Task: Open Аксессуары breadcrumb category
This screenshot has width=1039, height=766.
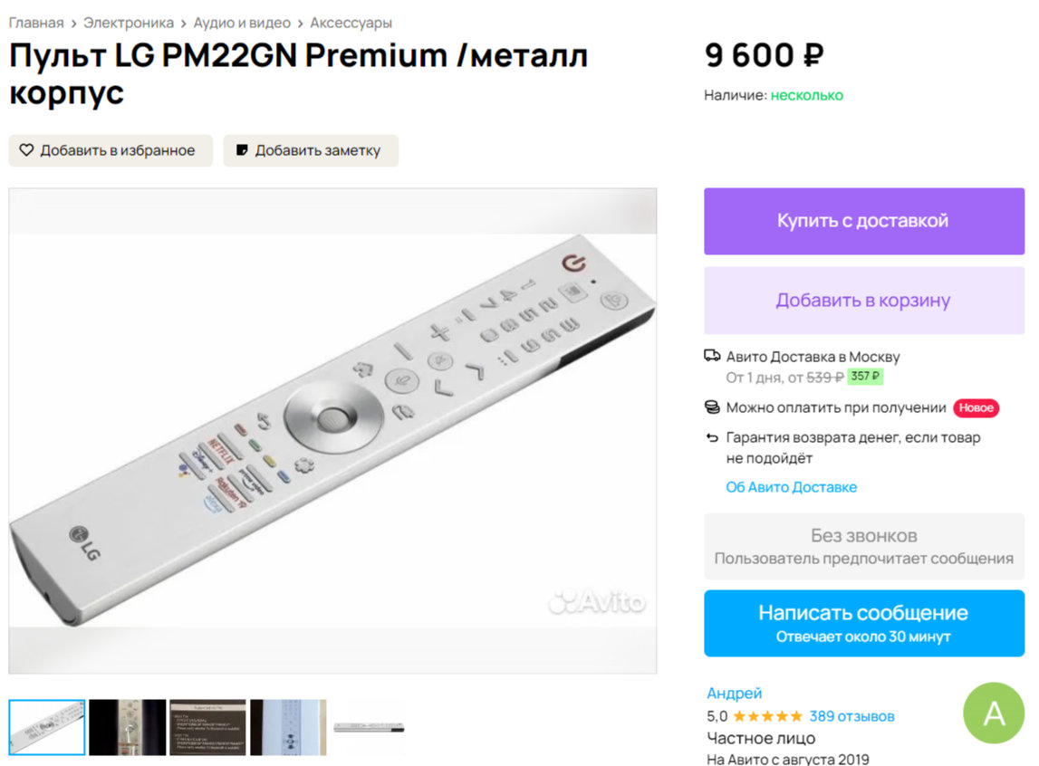Action: click(351, 23)
